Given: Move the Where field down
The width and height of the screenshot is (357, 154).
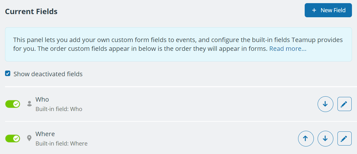Looking at the screenshot, I should [325, 138].
